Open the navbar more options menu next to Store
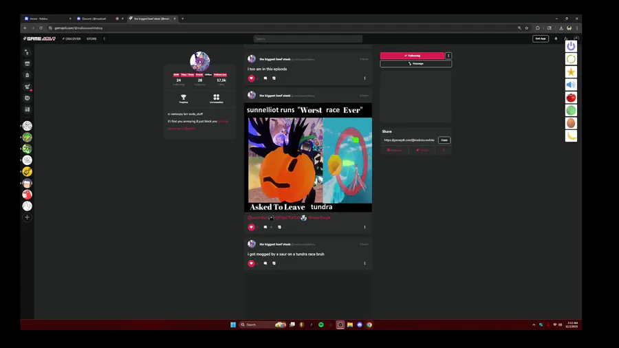 point(105,39)
